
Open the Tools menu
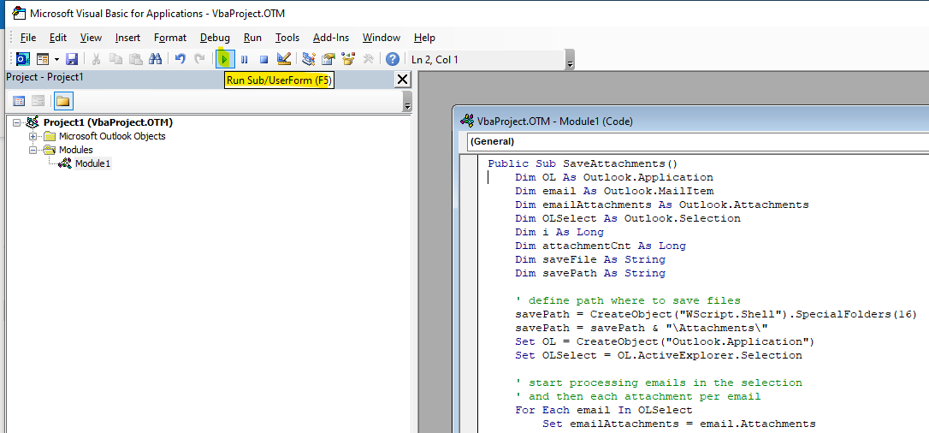pos(287,38)
